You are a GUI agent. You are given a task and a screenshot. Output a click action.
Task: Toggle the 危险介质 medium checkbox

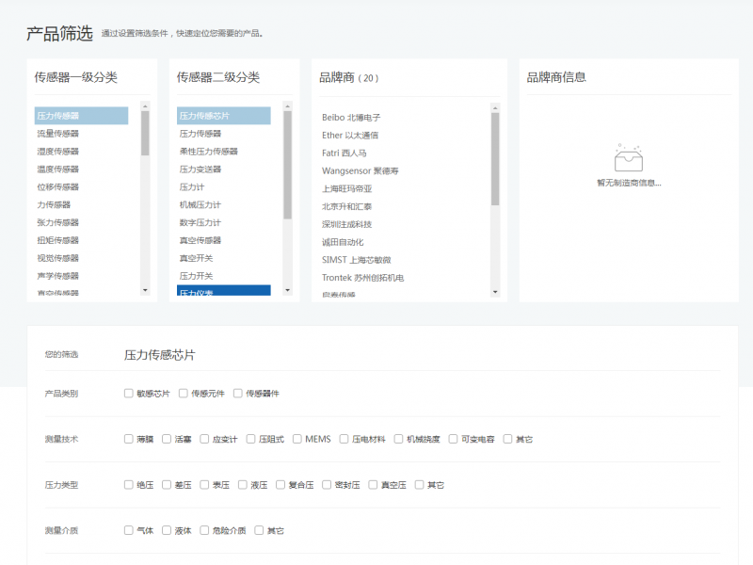click(x=204, y=530)
